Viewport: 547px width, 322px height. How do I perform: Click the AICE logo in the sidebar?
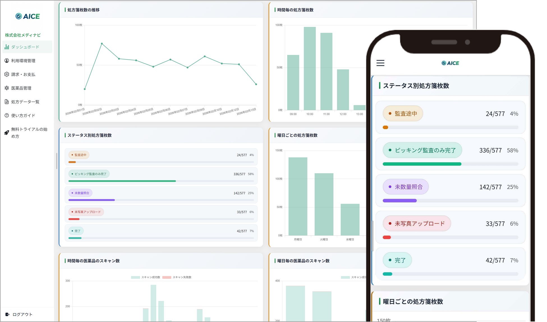coord(27,16)
